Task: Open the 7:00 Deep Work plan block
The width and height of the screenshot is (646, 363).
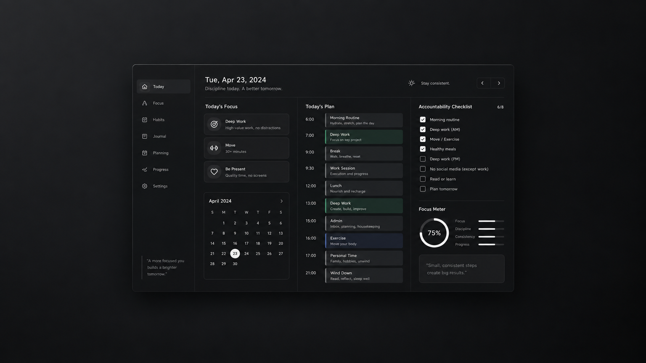Action: pyautogui.click(x=364, y=137)
